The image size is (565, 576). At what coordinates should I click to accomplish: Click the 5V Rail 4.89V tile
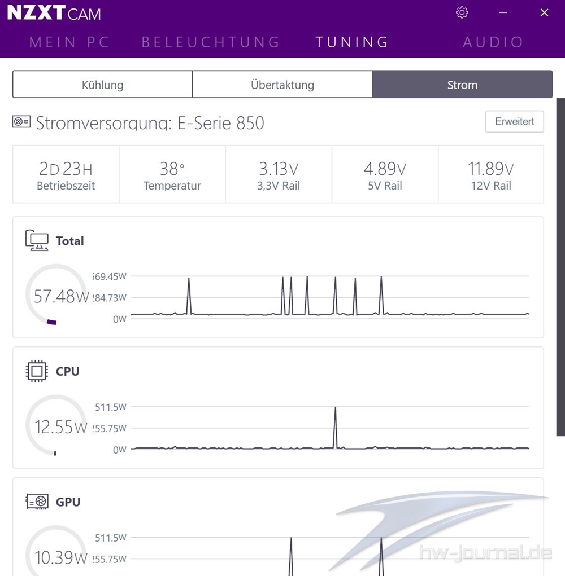[x=385, y=174]
